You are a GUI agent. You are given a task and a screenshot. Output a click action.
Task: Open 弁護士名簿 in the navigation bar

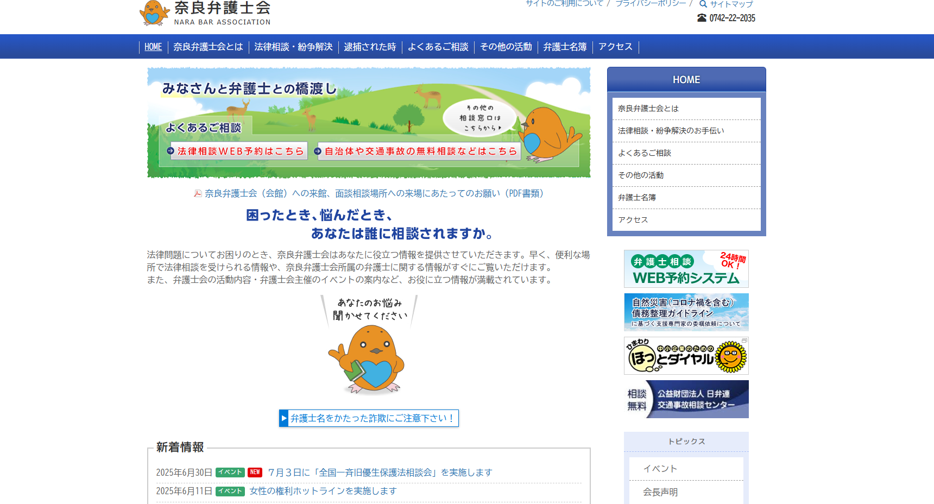pos(565,47)
